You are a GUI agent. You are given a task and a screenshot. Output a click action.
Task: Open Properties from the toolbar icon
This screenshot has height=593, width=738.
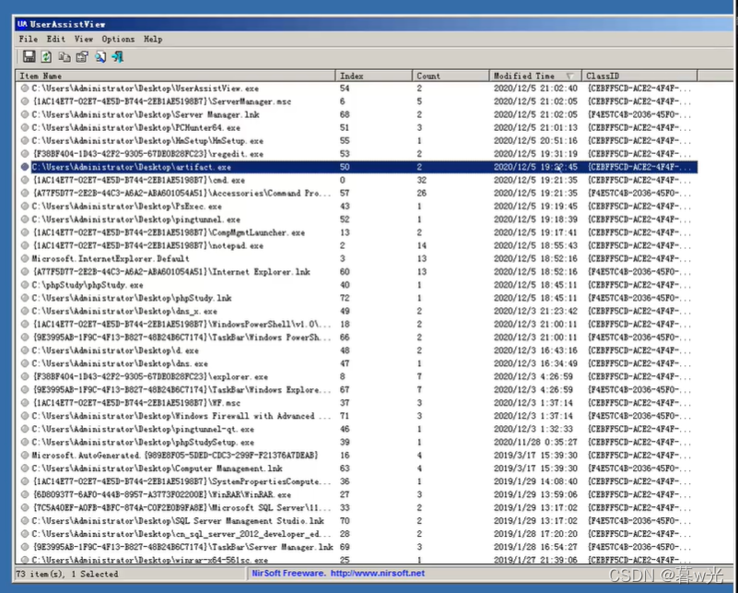coord(82,57)
